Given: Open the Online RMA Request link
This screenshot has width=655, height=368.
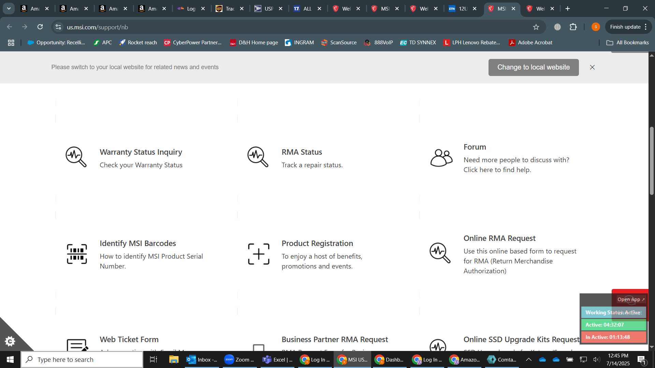Looking at the screenshot, I should (x=499, y=238).
